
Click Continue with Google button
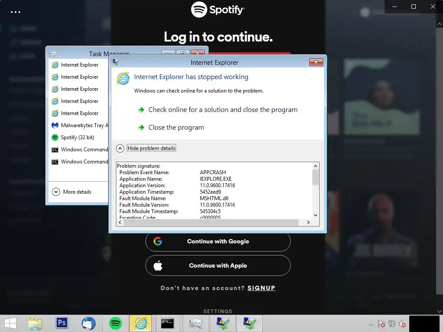[x=218, y=241]
